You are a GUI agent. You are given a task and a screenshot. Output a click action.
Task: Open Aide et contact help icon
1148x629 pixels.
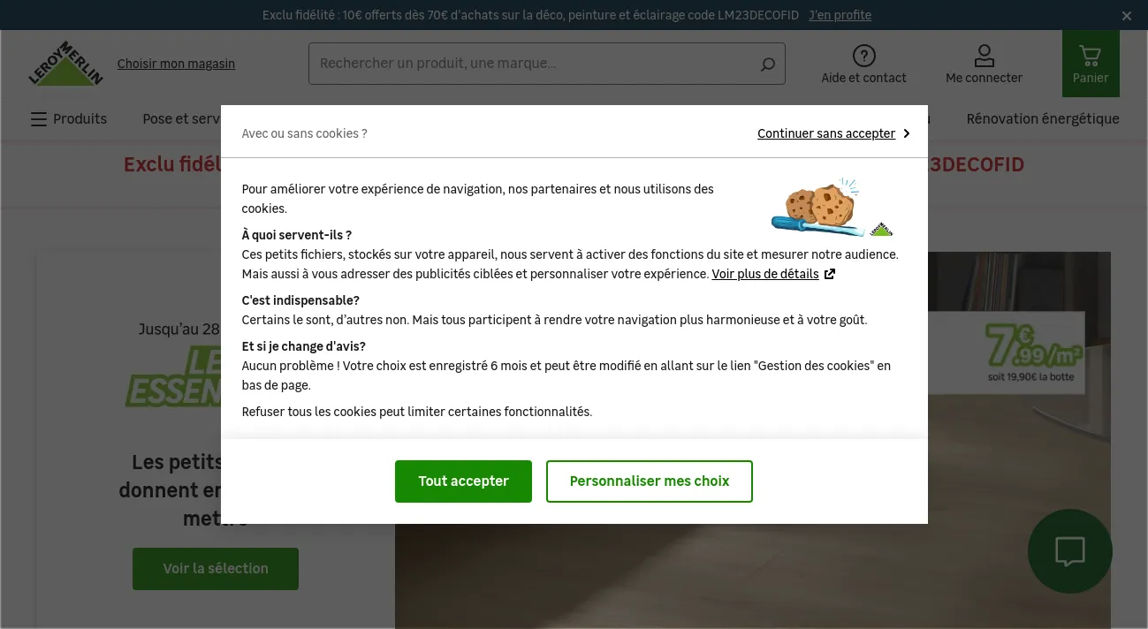[863, 57]
